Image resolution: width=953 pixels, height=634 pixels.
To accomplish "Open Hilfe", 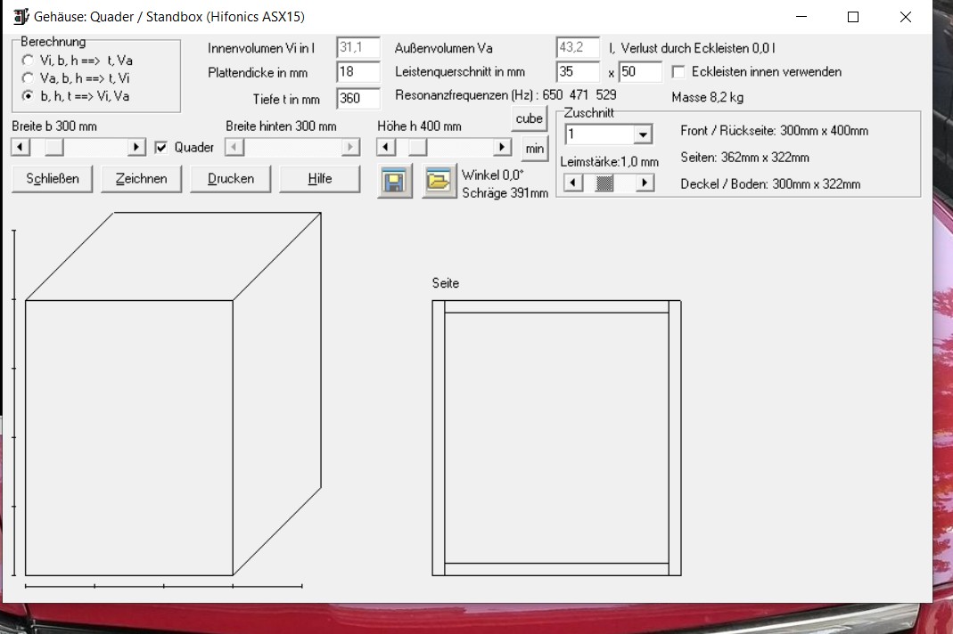I will (x=319, y=179).
